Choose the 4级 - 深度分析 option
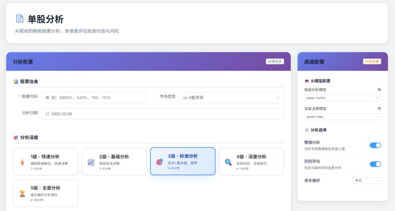Viewport: 395px width, 211px height. pyautogui.click(x=251, y=162)
